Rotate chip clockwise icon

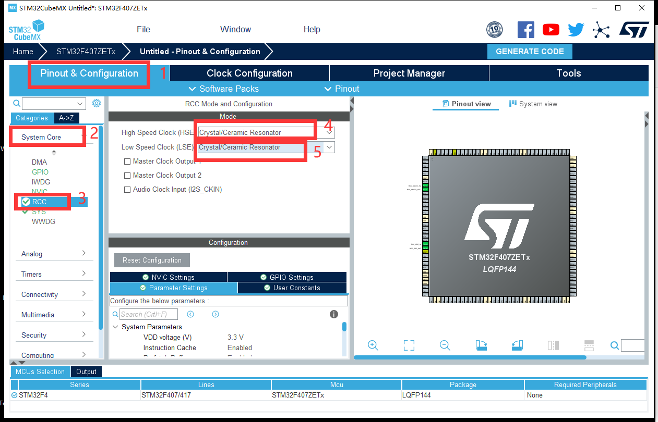click(x=481, y=345)
